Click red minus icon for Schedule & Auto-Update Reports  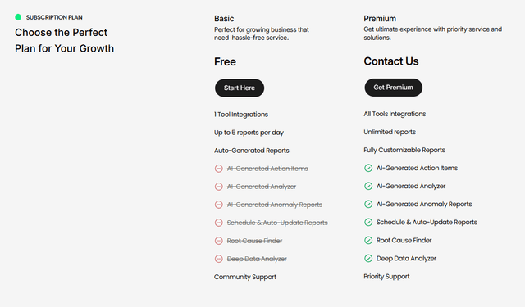pos(219,223)
